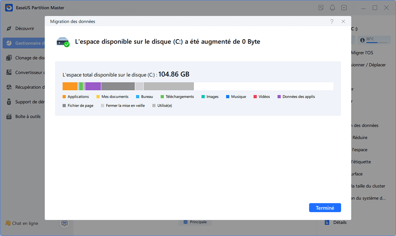
Task: Click the Migration des données title text
Action: [72, 21]
